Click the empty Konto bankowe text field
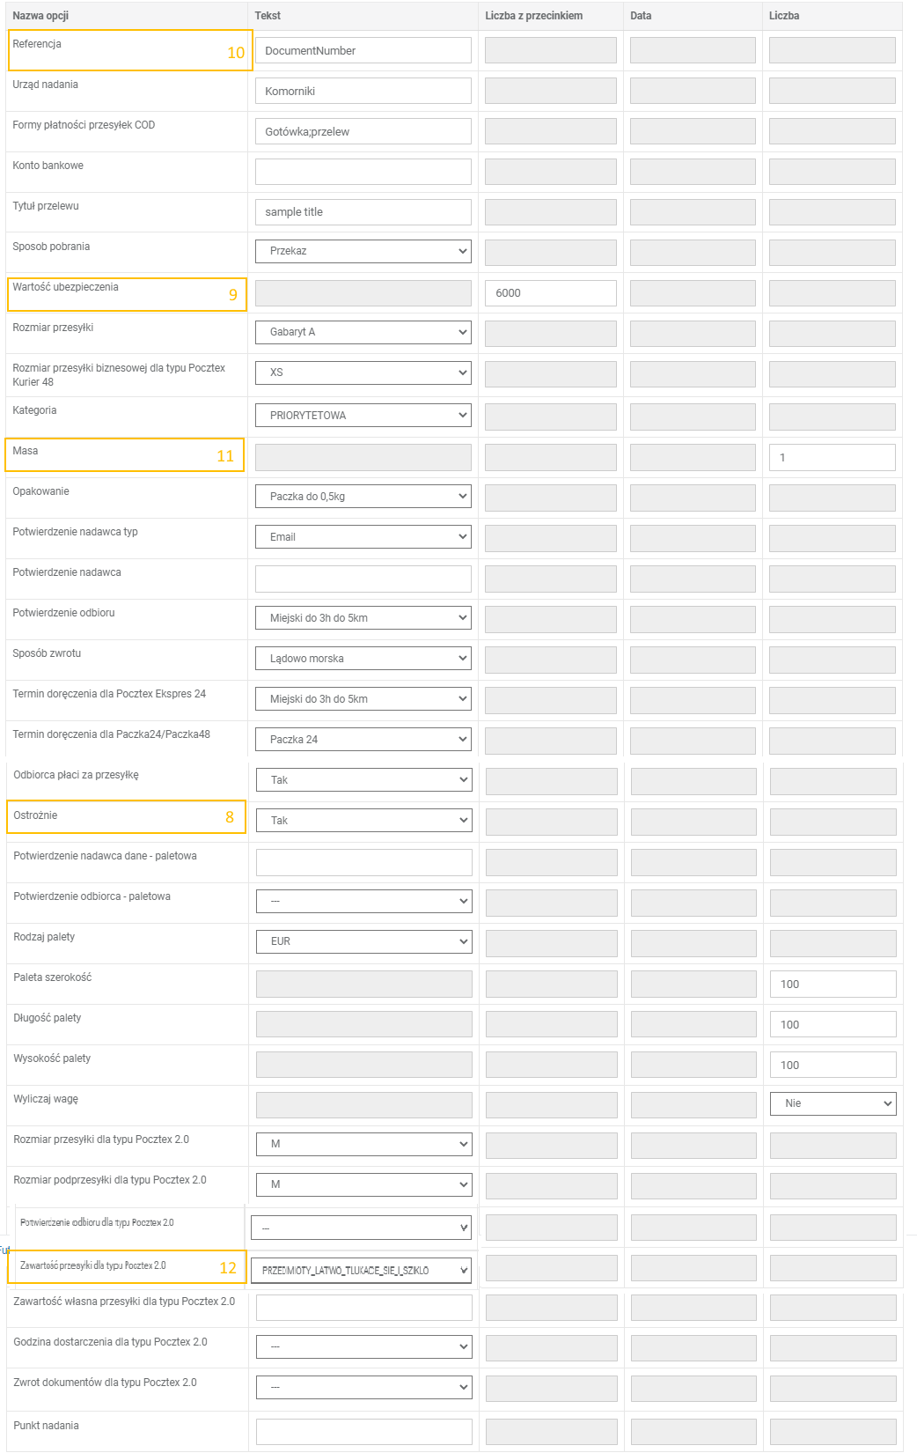917x1453 pixels. pos(363,172)
